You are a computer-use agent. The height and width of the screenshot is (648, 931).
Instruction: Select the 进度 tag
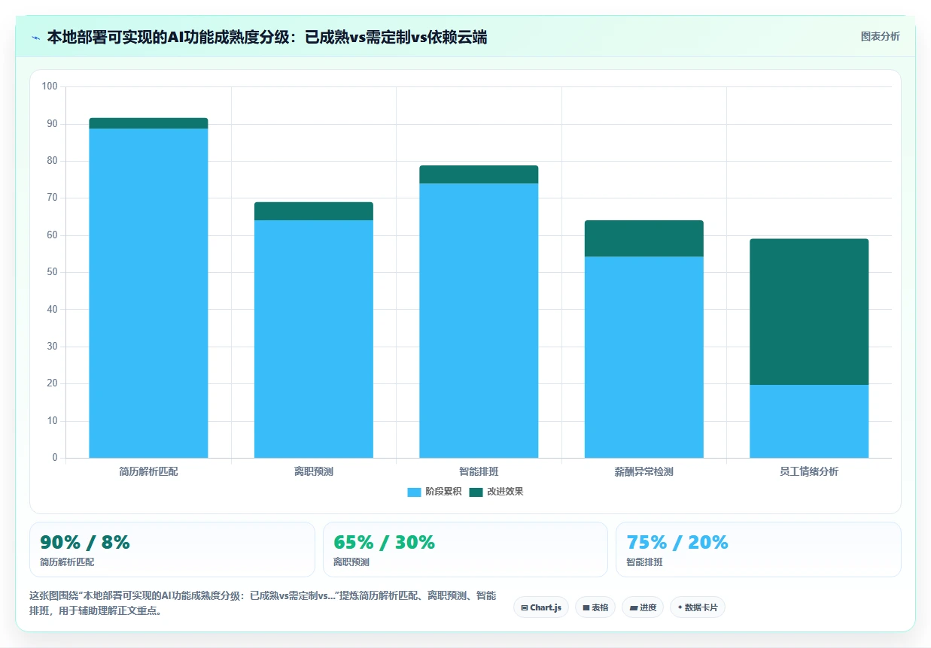tap(643, 607)
